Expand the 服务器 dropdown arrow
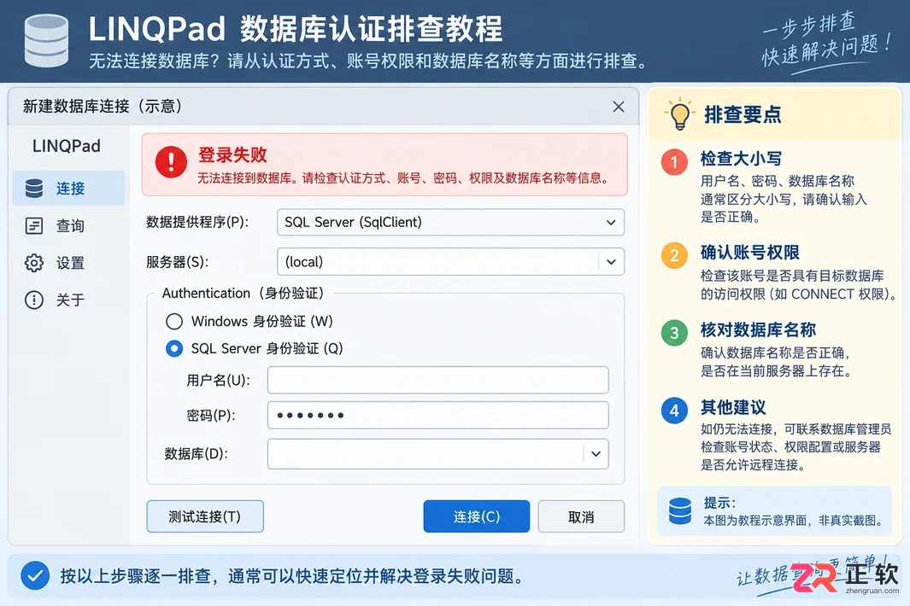Image resolution: width=910 pixels, height=606 pixels. pyautogui.click(x=611, y=261)
